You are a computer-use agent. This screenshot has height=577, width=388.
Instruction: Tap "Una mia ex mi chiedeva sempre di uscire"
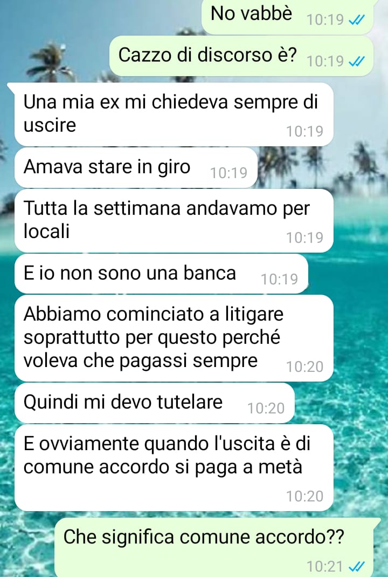pos(174,114)
